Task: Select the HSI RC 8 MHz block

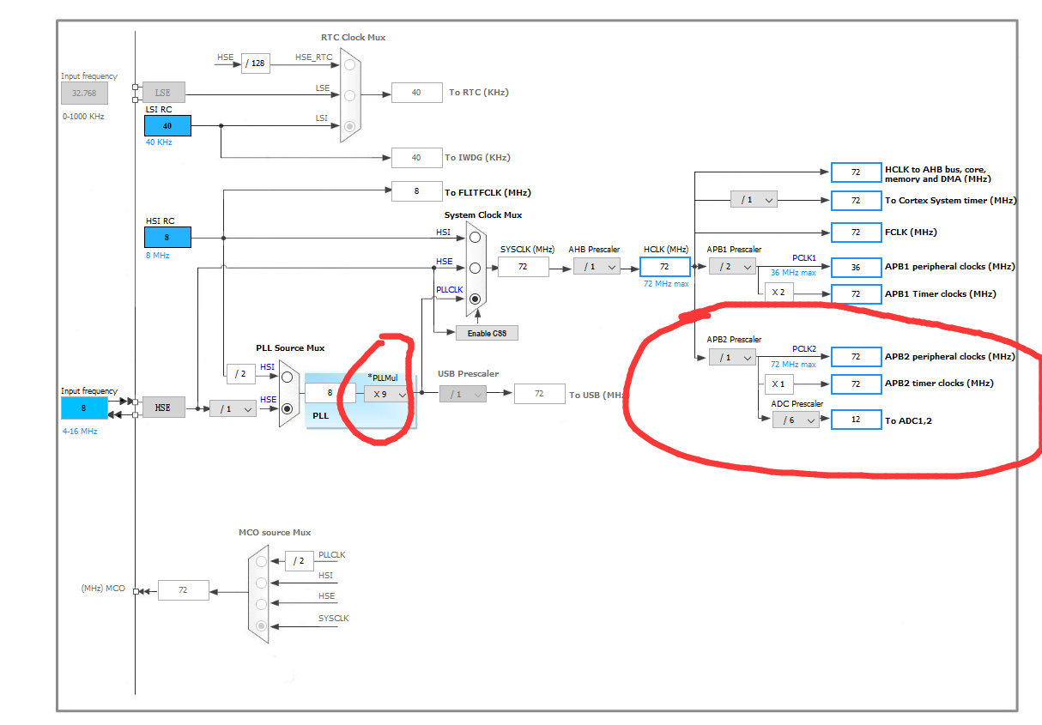Action: pos(167,237)
